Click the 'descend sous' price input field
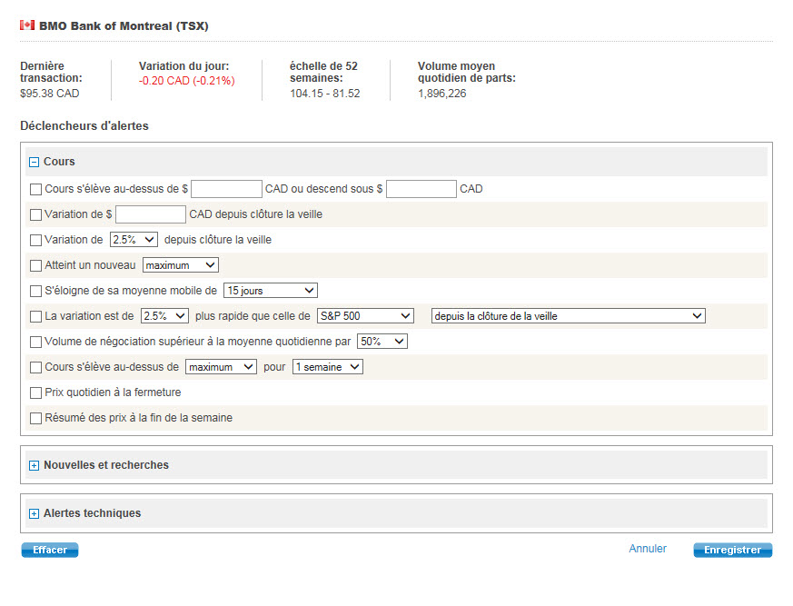The image size is (793, 606). 421,189
